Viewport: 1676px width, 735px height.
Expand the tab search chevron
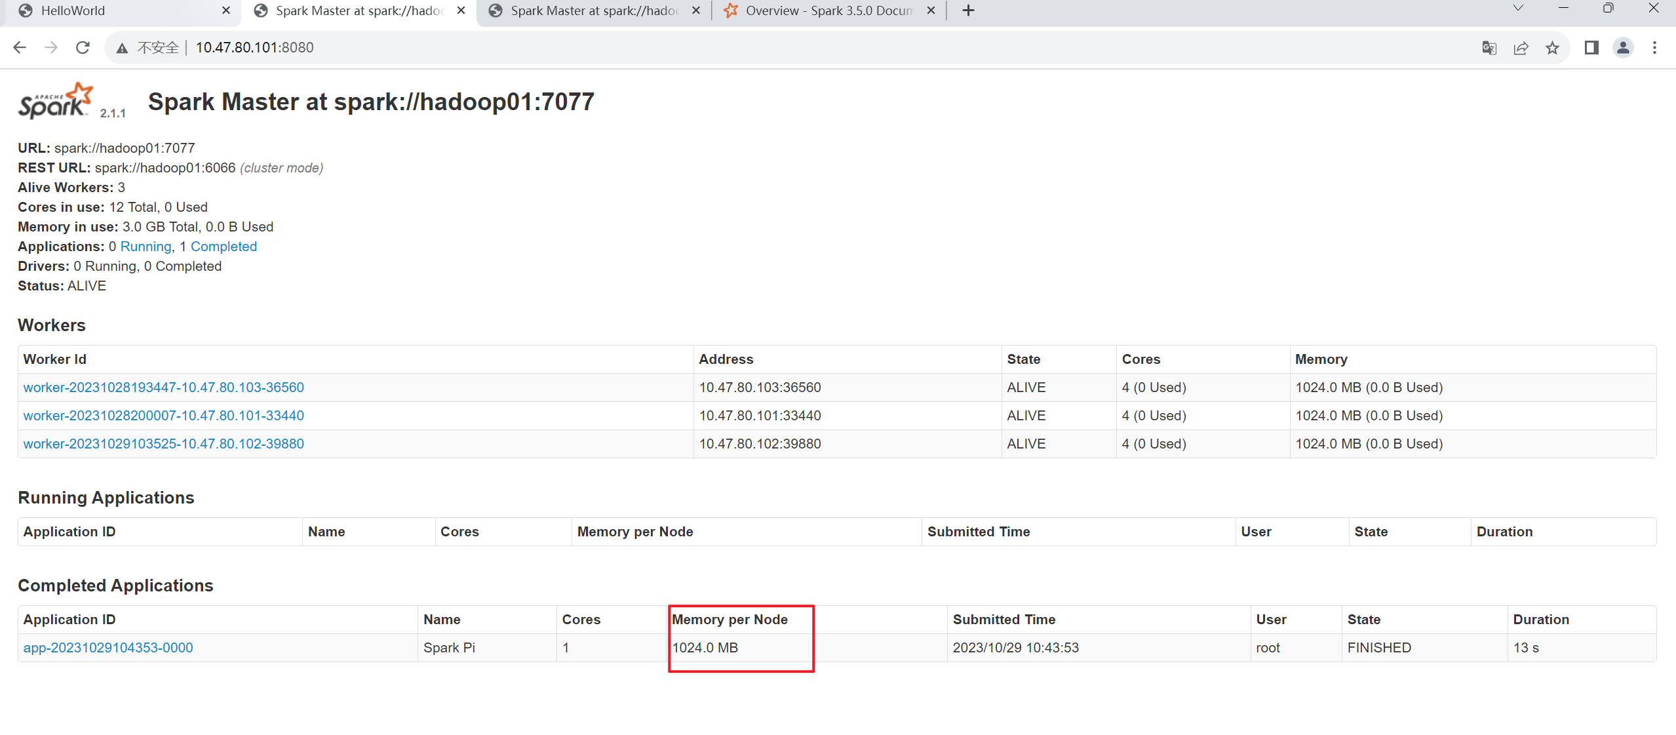(x=1518, y=9)
